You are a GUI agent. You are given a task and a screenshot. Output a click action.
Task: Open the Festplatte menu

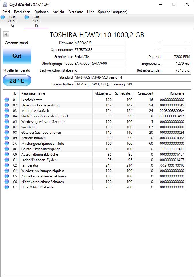75,12
